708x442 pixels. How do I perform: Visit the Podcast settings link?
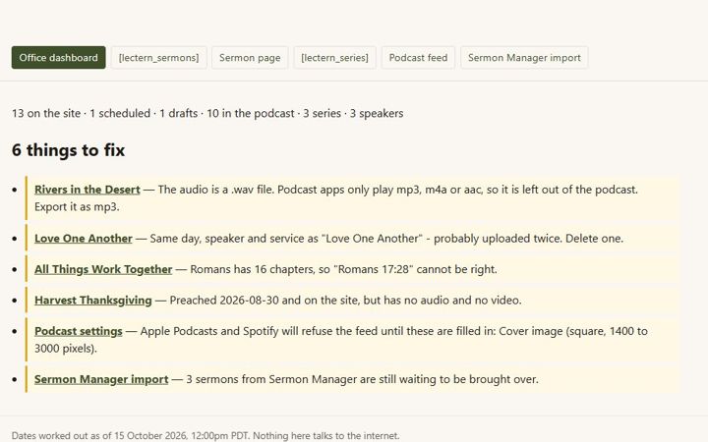79,331
